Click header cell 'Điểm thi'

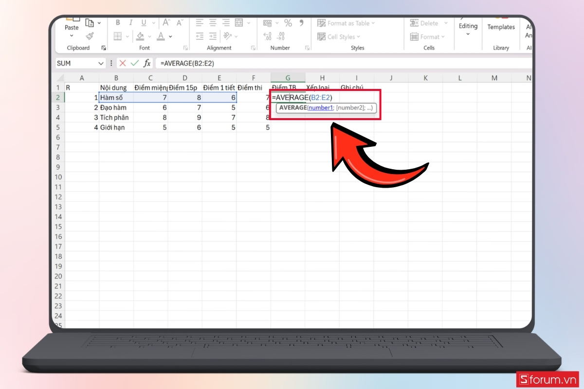pos(254,88)
